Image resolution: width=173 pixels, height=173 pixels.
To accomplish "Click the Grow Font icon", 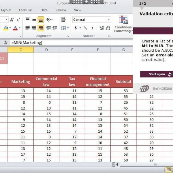I will [12, 20].
